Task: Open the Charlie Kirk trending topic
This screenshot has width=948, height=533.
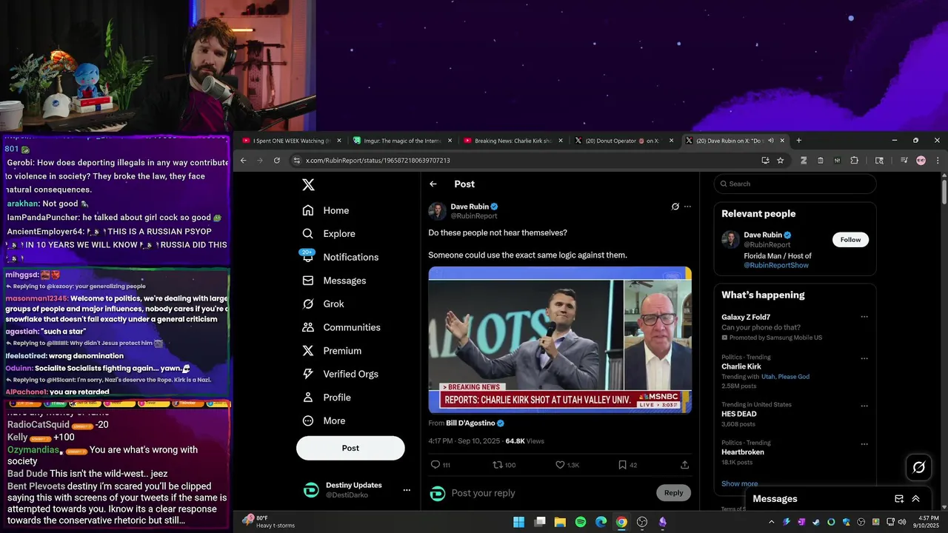Action: pos(741,366)
